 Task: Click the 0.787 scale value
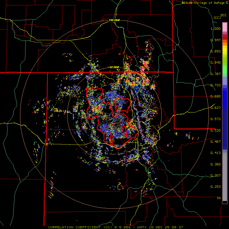[216, 74]
